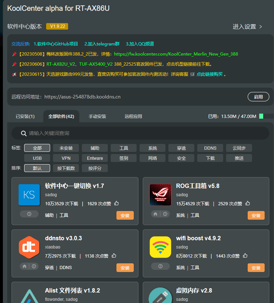Select the 全部 tag filter
The height and width of the screenshot is (303, 274).
[37, 148]
